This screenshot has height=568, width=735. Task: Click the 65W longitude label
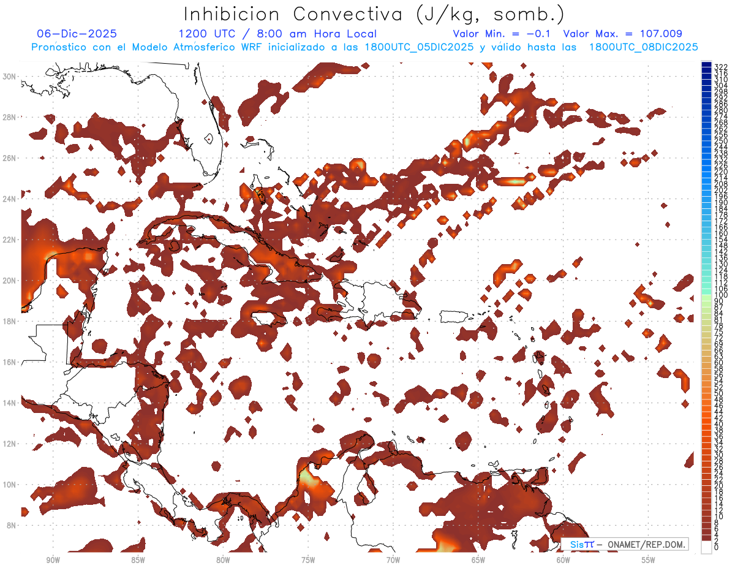coord(478,560)
